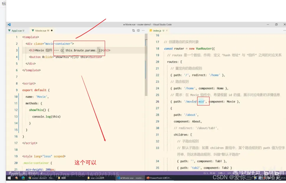Click 'export default' on line 9
The width and height of the screenshot is (286, 183).
tap(34, 90)
